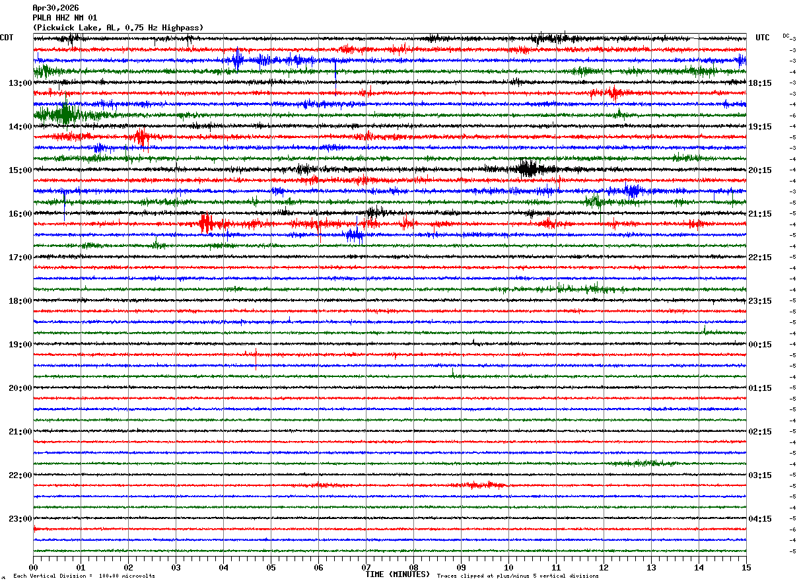Click the TIME (MINUTES) axis title
Screen dimensions: 799x585
pos(398,574)
